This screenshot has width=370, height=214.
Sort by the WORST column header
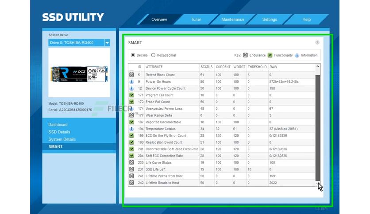[x=239, y=67]
